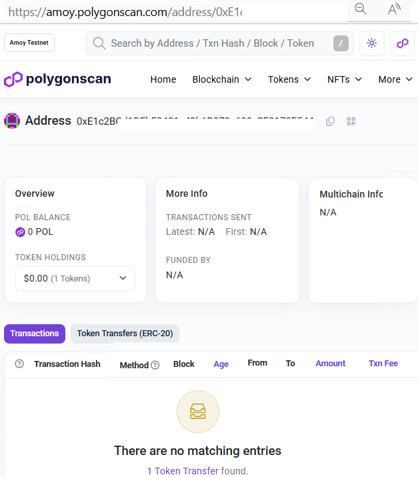The image size is (418, 477).
Task: Click the Polygon network logo icon button
Action: pos(402,43)
